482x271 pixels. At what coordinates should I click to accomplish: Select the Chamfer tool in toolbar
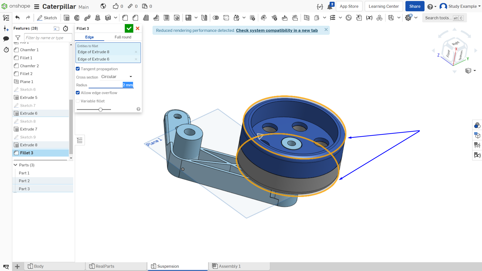[x=135, y=18]
